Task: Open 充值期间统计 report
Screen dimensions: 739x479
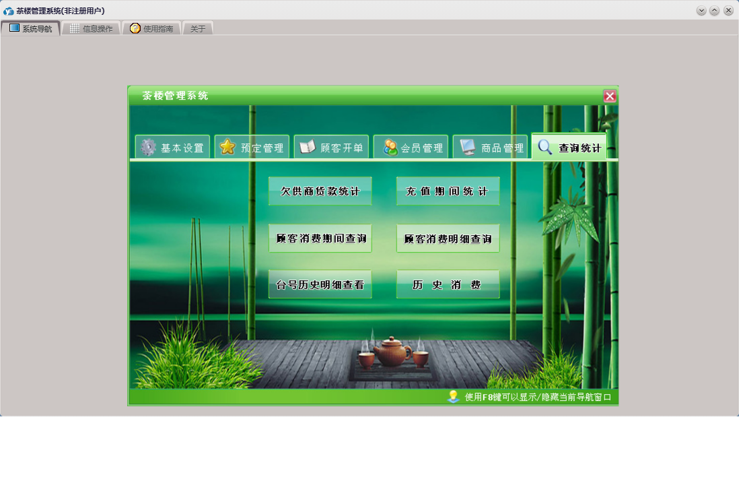Action: [x=448, y=191]
